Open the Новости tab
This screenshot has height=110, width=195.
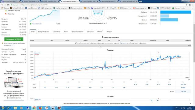point(109,32)
